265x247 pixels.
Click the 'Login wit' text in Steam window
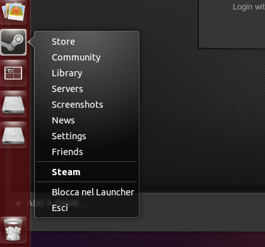pyautogui.click(x=249, y=7)
